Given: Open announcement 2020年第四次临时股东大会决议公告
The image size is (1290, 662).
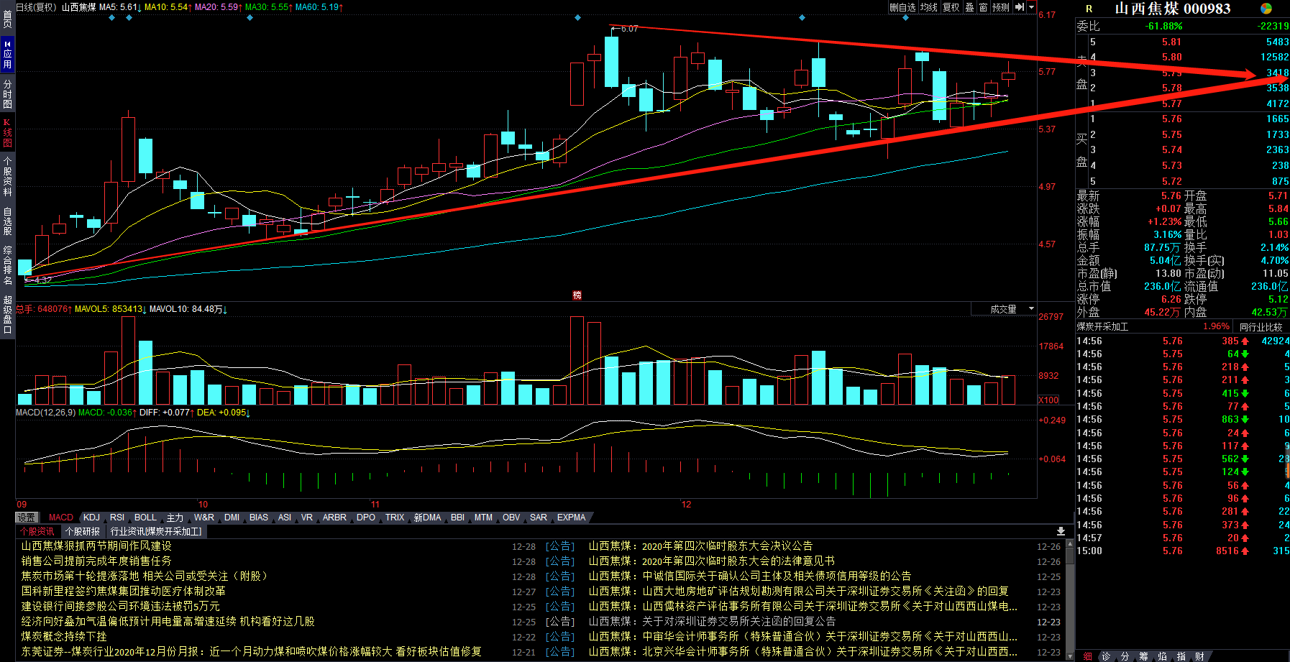Looking at the screenshot, I should pyautogui.click(x=700, y=546).
